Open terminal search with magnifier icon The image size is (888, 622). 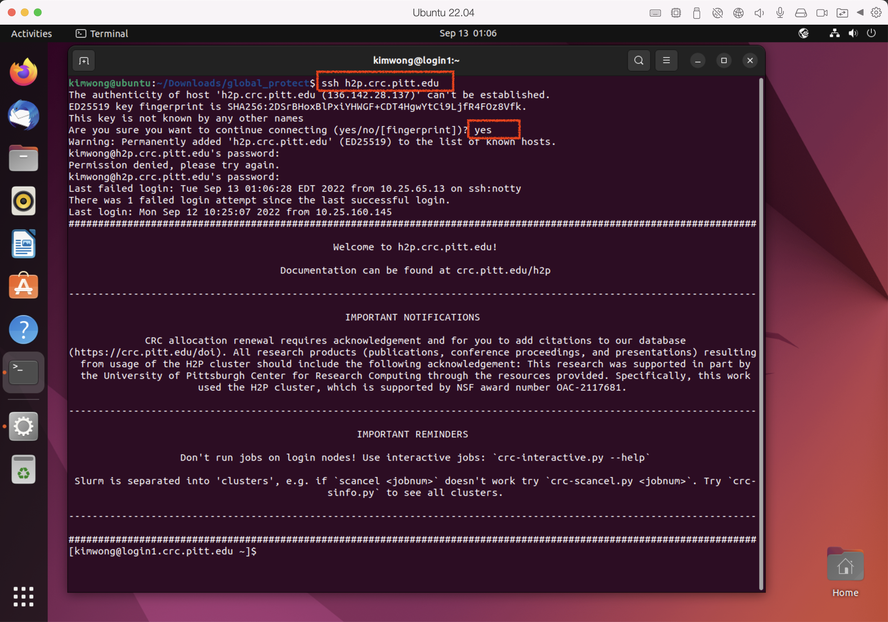click(x=639, y=61)
